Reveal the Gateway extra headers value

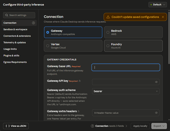click(x=156, y=113)
